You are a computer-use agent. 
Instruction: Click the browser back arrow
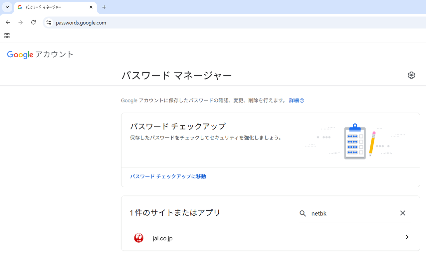point(8,22)
